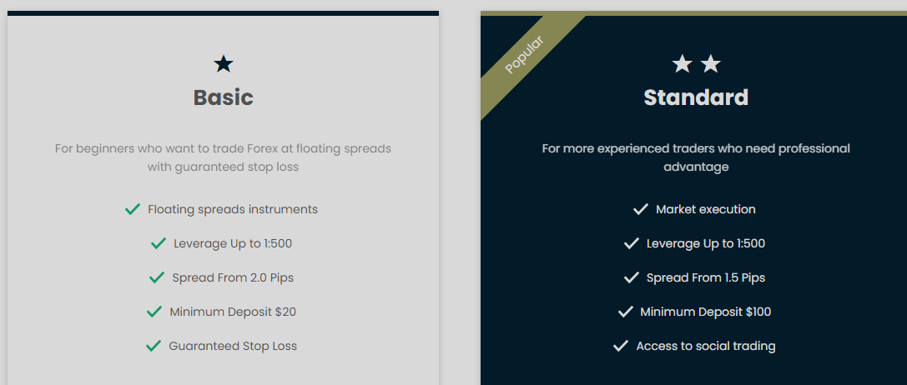Screen dimensions: 907x385
Task: Select the Popular corner ribbon
Action: [x=523, y=54]
